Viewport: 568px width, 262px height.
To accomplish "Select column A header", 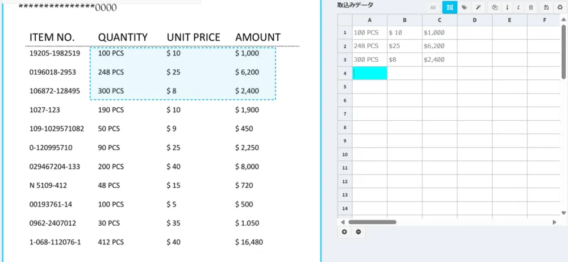I will click(x=370, y=20).
